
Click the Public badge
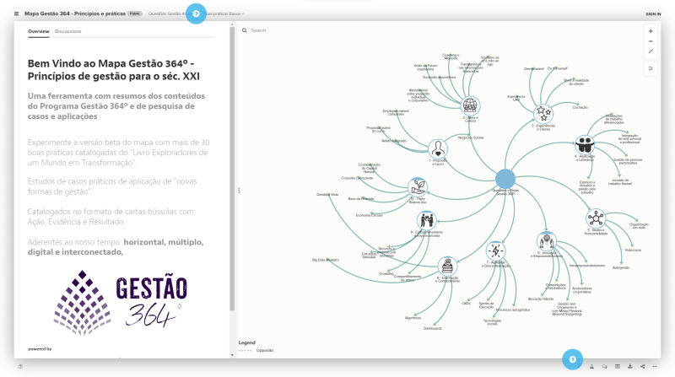(135, 13)
